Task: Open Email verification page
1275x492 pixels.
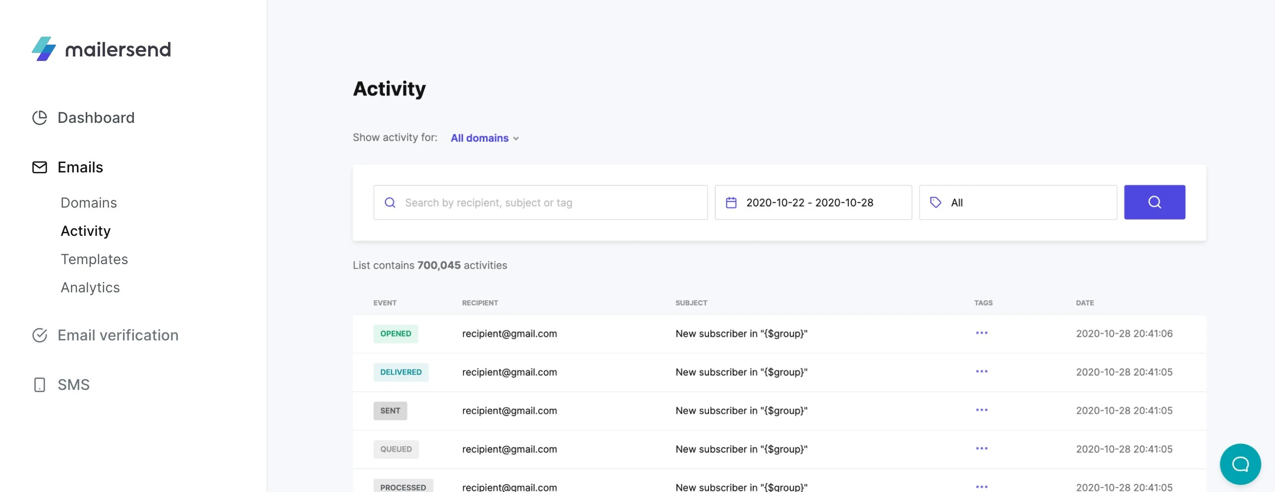Action: [x=117, y=335]
